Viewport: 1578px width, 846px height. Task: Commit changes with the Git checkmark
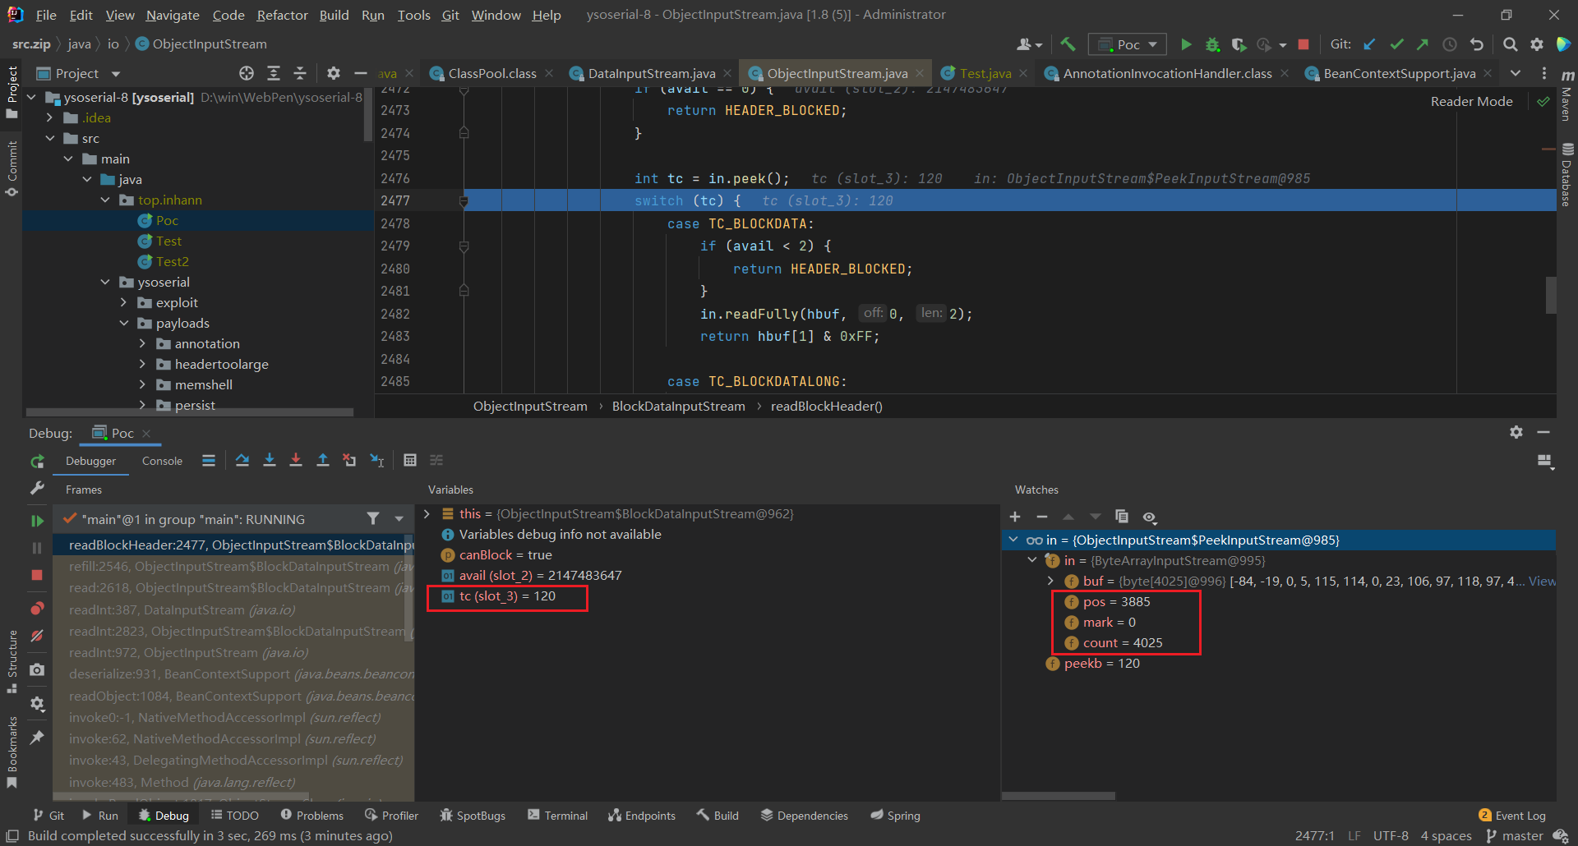point(1396,44)
